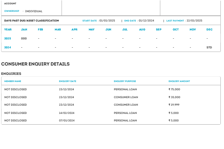
Task: Click the Member Name column header
Action: pyautogui.click(x=13, y=81)
